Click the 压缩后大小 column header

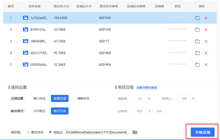pyautogui.click(x=84, y=6)
